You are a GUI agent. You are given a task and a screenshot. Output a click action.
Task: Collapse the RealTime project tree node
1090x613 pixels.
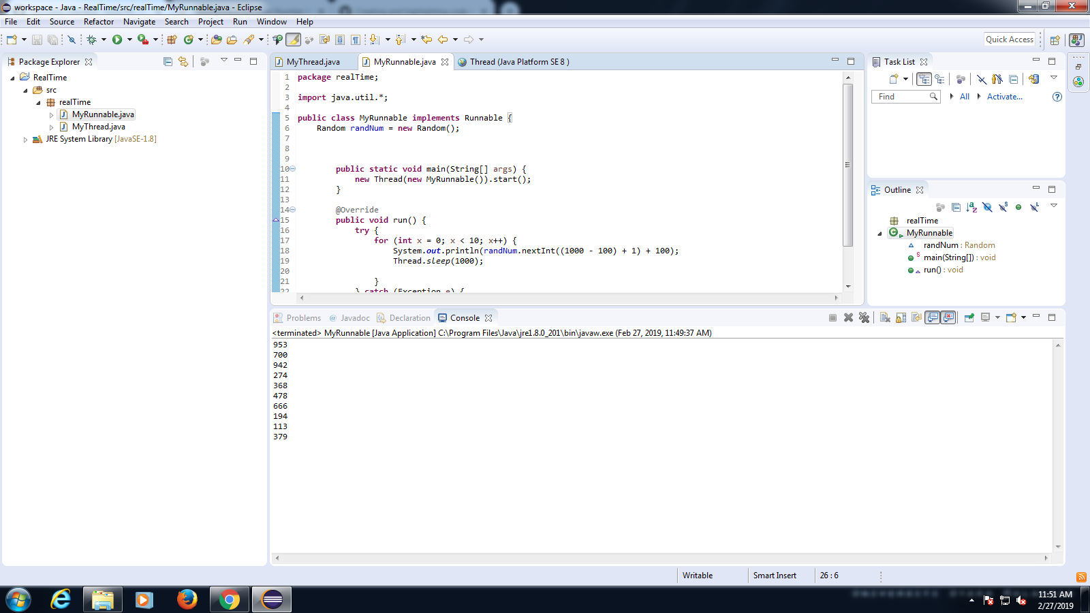[x=12, y=78]
